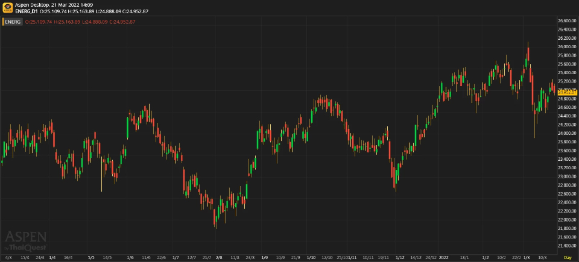
Task: Click the Aspen Desktop date and time header
Action: [x=54, y=5]
